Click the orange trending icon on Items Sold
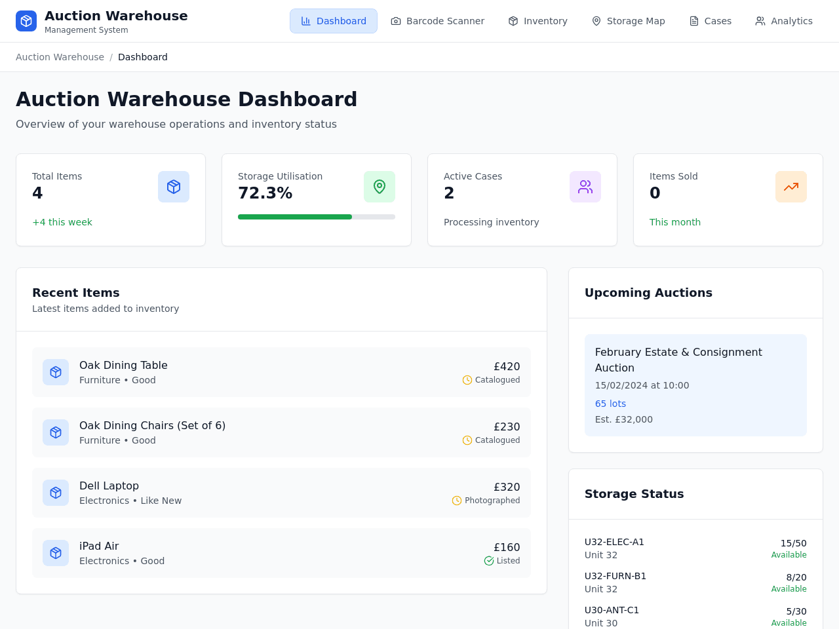The image size is (839, 629). (x=791, y=187)
